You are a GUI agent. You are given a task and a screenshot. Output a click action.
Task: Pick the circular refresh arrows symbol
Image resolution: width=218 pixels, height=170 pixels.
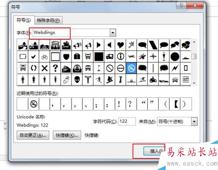point(34,68)
